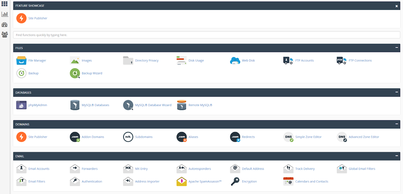Screen dimensions: 403x194
Task: Click the MySQL Databases icon
Action: tap(75, 105)
